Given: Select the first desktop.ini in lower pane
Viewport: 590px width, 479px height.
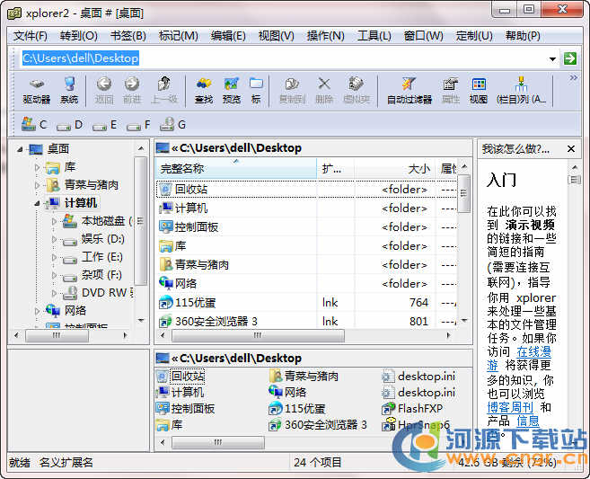Looking at the screenshot, I should [x=418, y=377].
